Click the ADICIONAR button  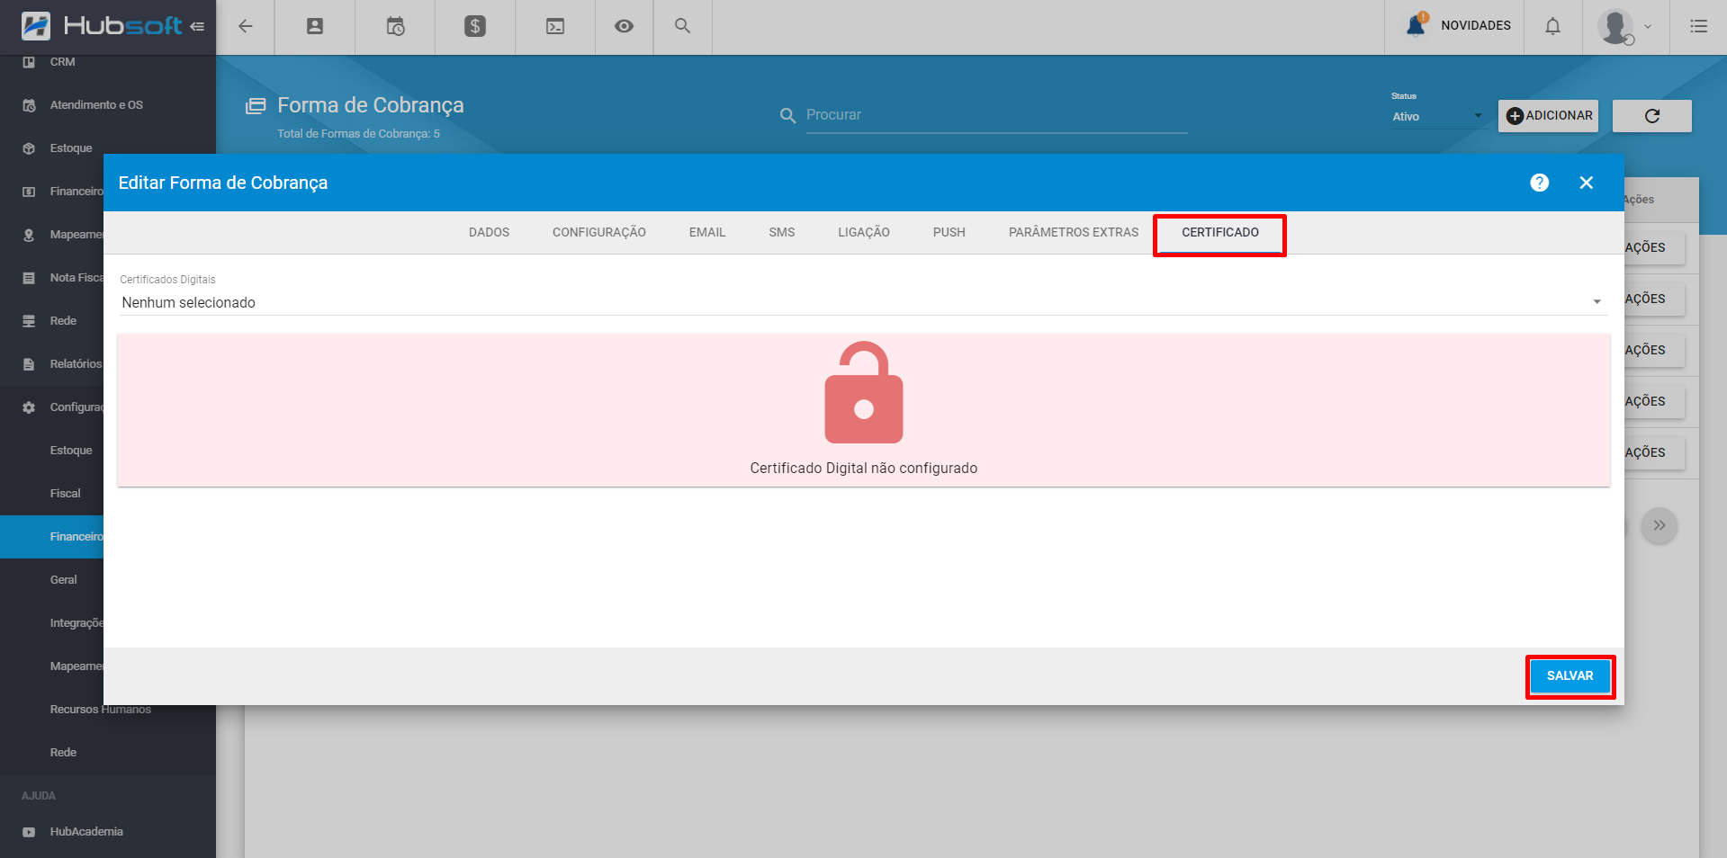coord(1548,115)
